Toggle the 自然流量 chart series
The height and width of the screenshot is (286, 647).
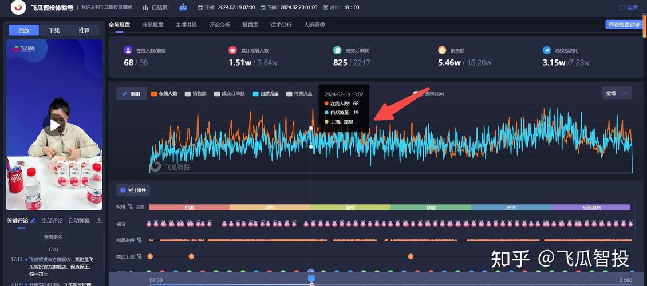coord(265,93)
